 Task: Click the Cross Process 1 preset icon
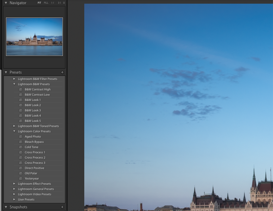pos(21,153)
